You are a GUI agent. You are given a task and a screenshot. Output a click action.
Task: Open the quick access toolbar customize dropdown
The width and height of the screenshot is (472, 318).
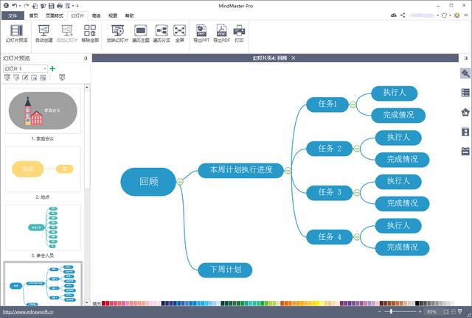pos(77,5)
